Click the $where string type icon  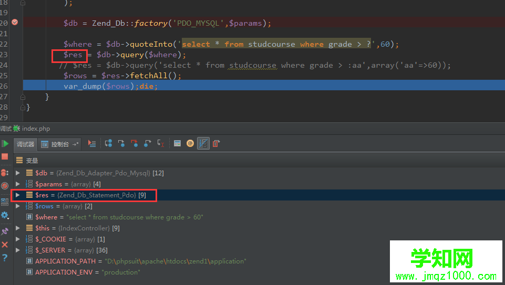click(x=29, y=217)
